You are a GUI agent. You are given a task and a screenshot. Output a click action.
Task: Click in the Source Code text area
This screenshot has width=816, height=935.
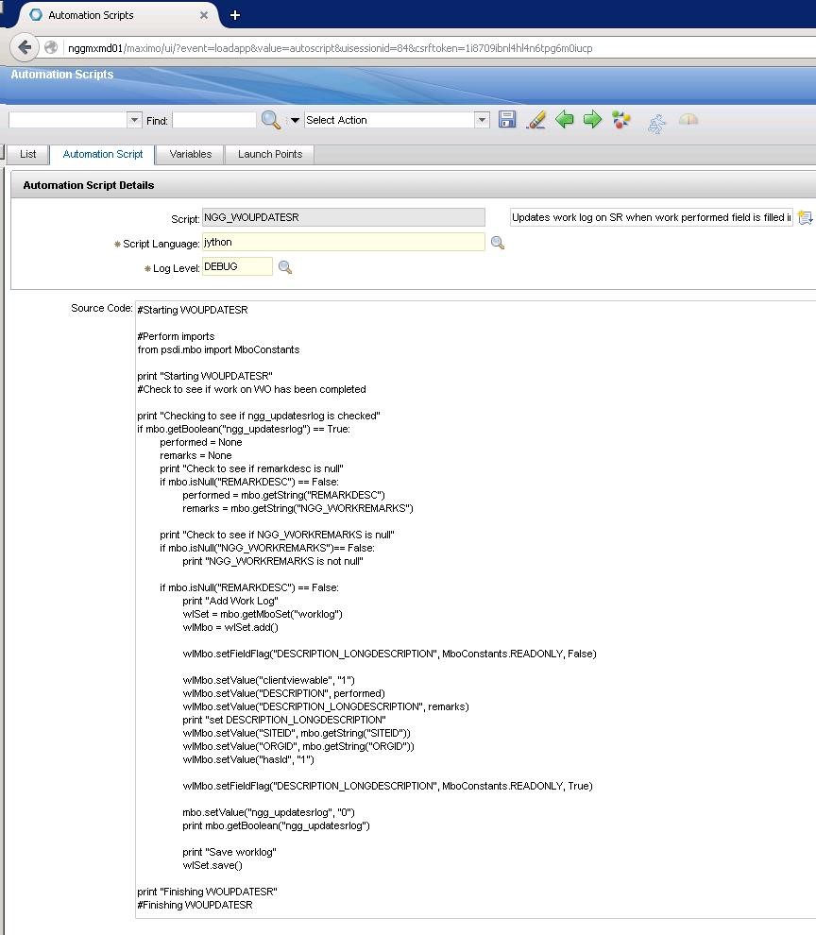[x=472, y=567]
